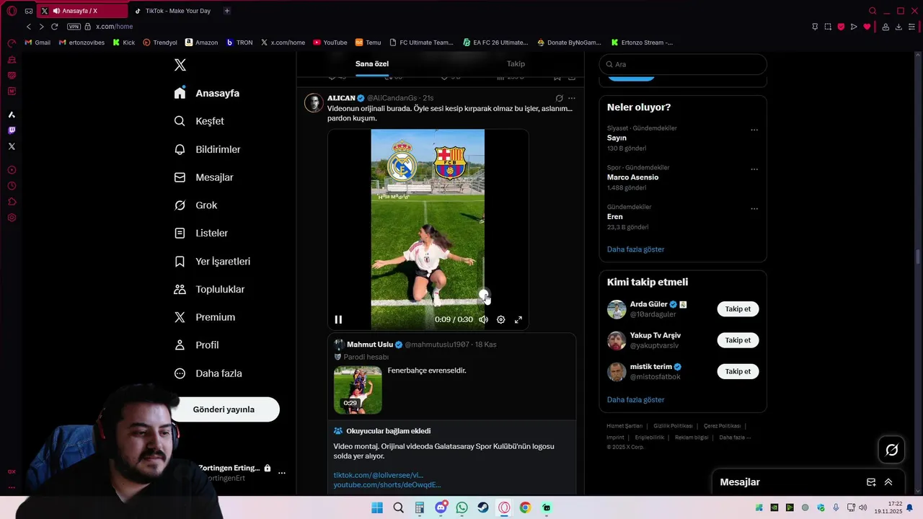
Task: Follow Yakup Tv Arşiv with Takip et
Action: [738, 340]
